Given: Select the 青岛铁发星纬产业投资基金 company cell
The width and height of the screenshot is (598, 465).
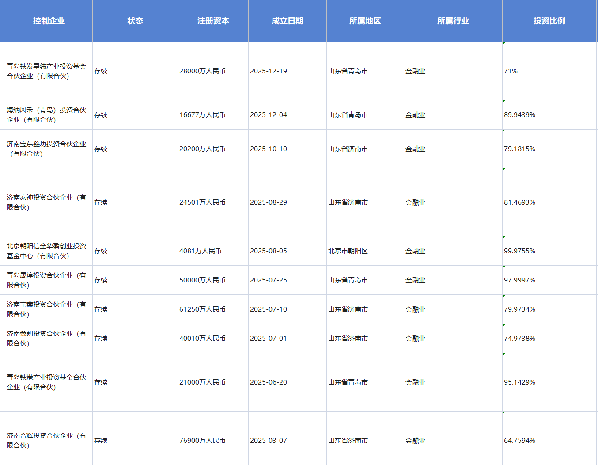Looking at the screenshot, I should (46, 71).
